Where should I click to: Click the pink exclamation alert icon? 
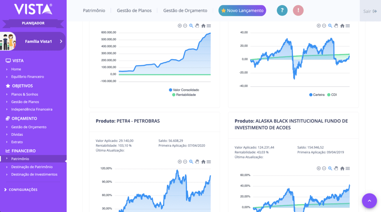(x=298, y=11)
